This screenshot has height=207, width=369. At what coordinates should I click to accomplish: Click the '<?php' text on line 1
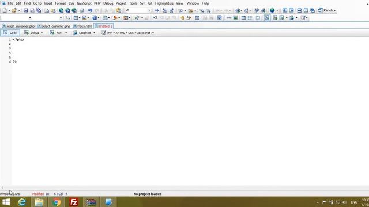(18, 40)
